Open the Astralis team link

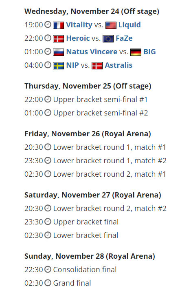(x=119, y=65)
